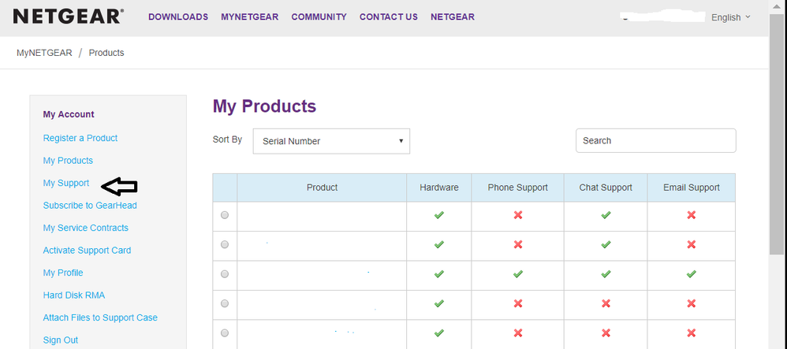Click the product Search field

tap(655, 140)
